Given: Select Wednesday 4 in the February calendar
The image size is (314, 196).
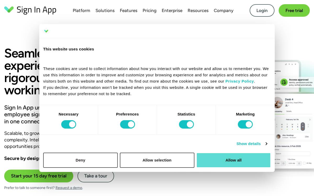Looking at the screenshot, I should pyautogui.click(x=292, y=126).
